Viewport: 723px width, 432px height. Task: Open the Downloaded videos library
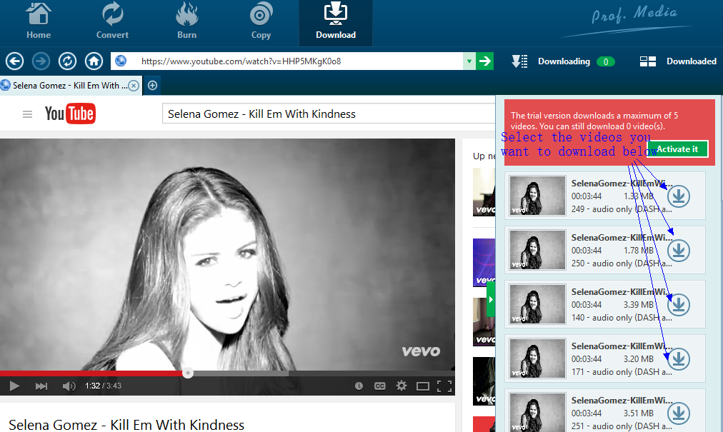691,61
